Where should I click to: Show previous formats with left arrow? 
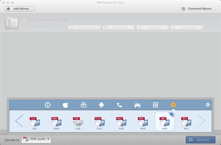pos(19,121)
